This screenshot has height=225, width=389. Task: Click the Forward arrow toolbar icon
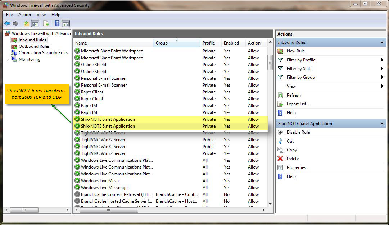click(15, 23)
